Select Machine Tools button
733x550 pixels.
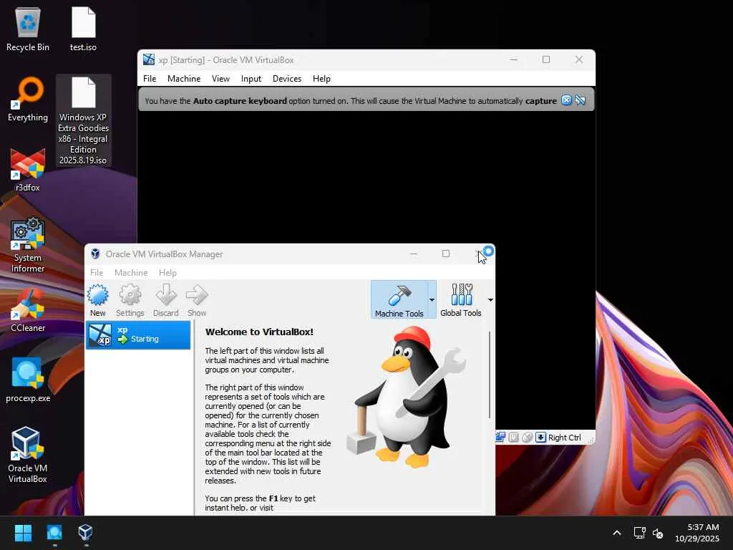point(399,300)
